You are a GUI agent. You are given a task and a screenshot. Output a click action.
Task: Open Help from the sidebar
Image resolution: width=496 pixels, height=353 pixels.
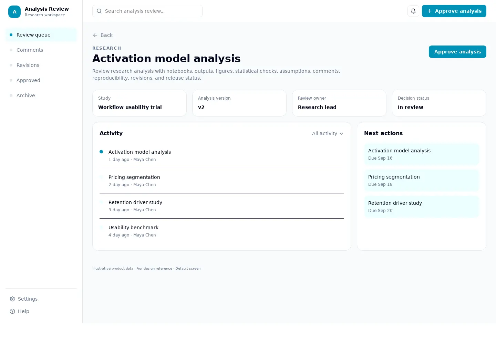[x=41, y=311]
